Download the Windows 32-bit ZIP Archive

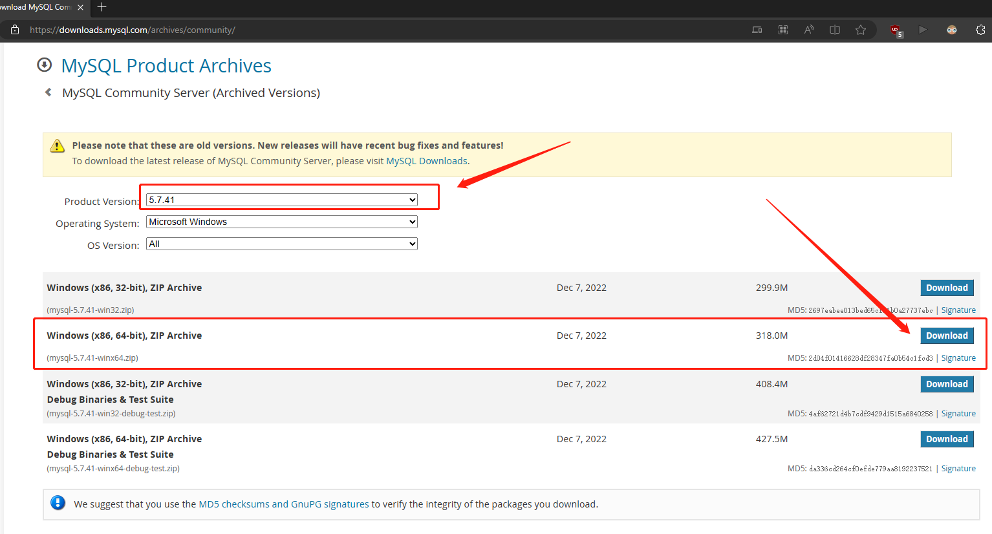(947, 288)
